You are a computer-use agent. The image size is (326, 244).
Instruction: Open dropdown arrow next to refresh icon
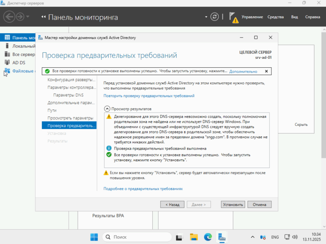[206, 17]
